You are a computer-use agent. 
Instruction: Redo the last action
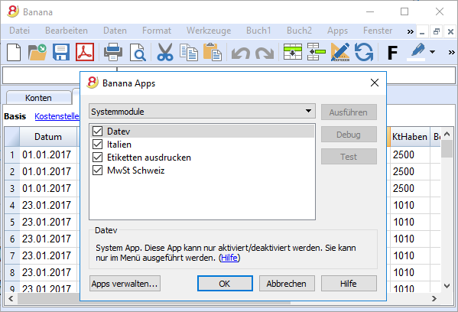click(265, 54)
